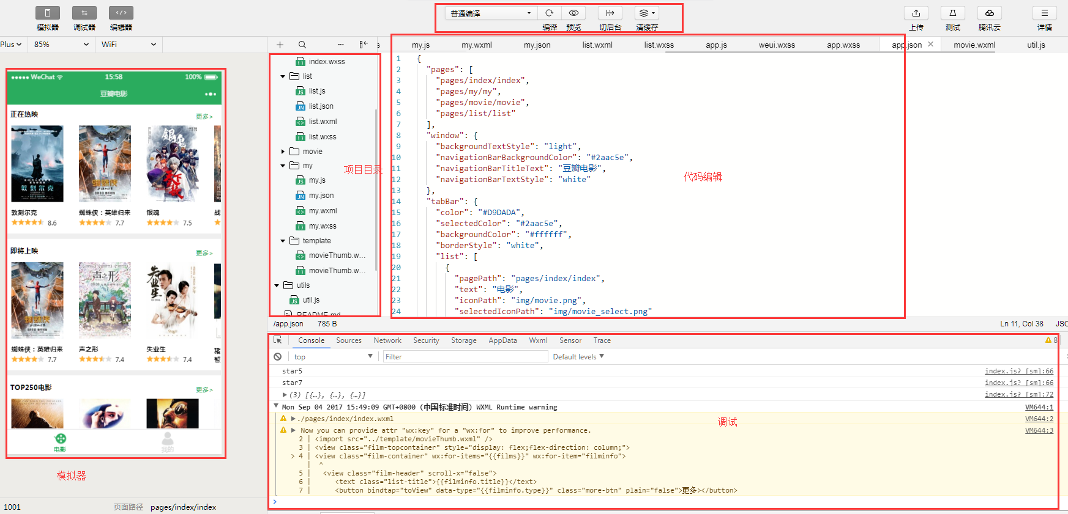Screen dimensions: 1068x514
Task: Switch to the weui.wxss editor tab
Action: coord(777,45)
